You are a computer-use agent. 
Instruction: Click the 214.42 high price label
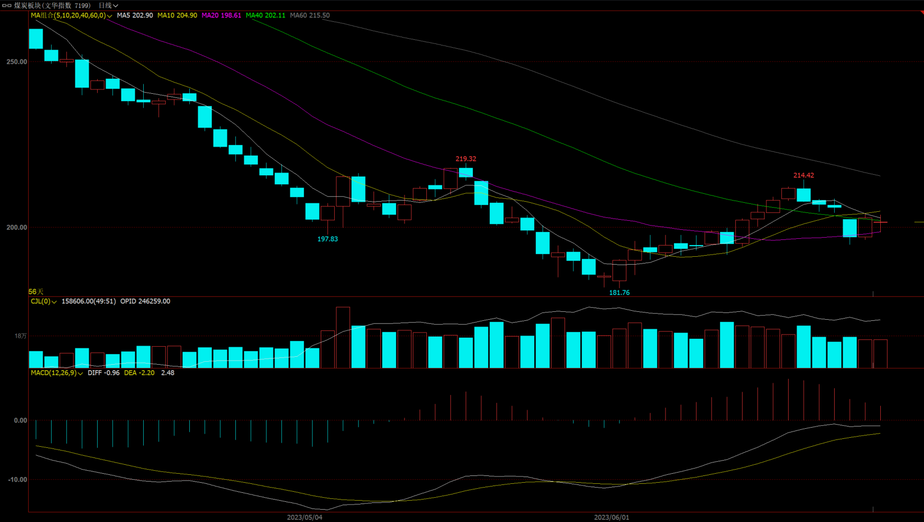coord(804,175)
